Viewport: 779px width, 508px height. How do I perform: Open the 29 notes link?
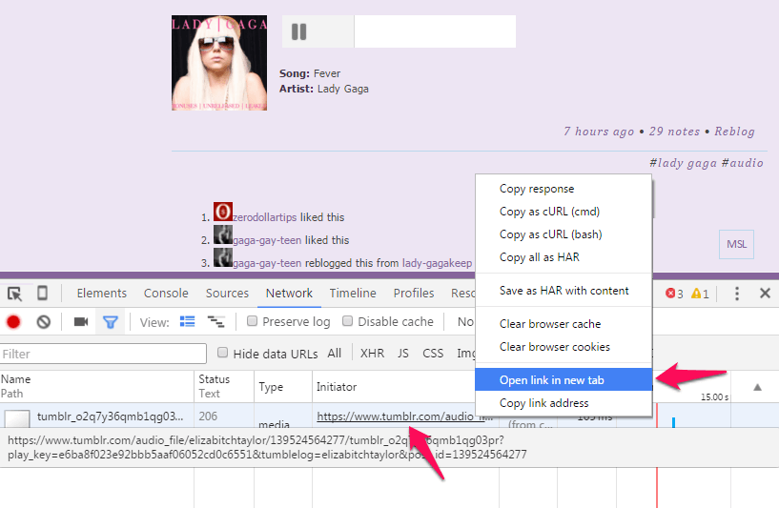[674, 132]
